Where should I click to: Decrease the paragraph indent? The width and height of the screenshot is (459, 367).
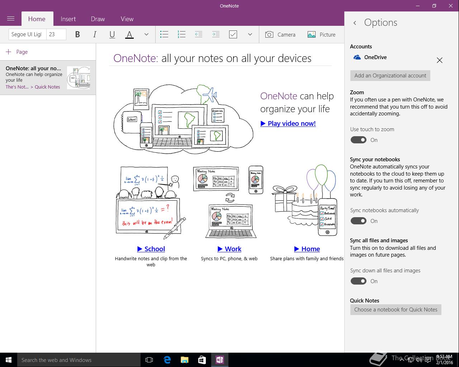(199, 34)
